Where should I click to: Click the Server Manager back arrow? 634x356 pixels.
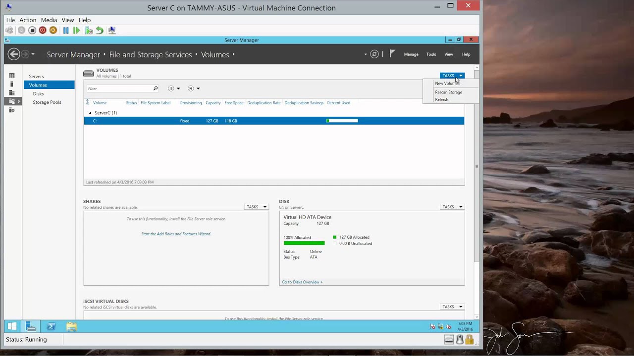(x=14, y=54)
